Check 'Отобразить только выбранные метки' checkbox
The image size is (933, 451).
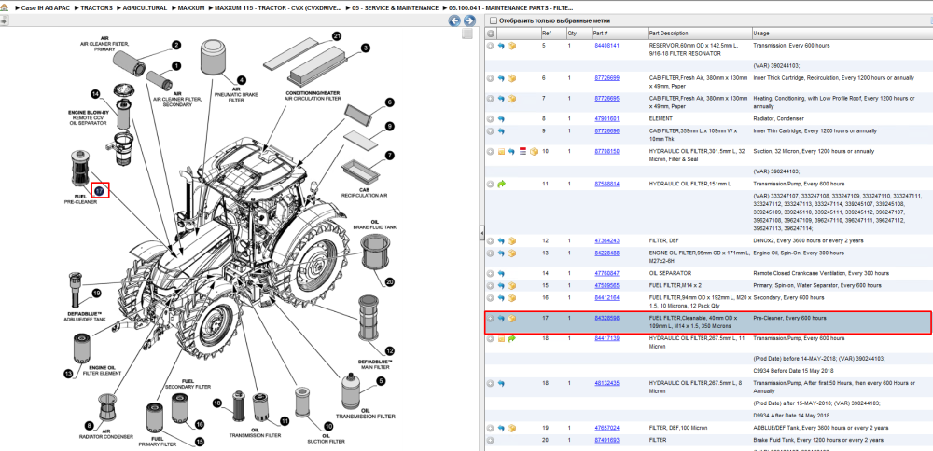click(492, 20)
